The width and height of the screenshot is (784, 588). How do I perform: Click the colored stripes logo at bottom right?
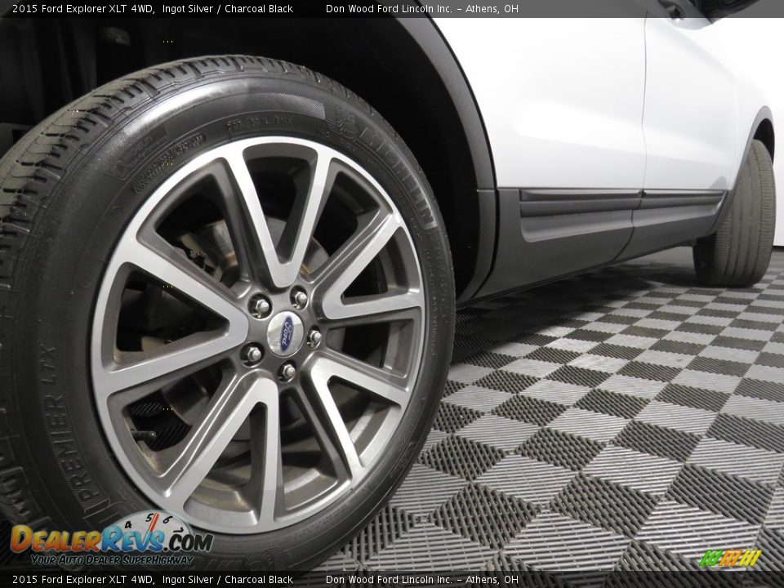pyautogui.click(x=730, y=559)
